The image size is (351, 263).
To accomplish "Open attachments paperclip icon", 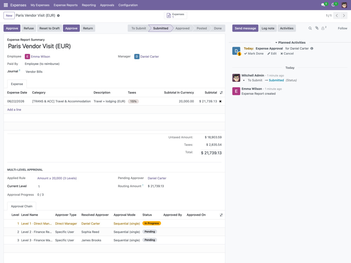I will 317,28.
